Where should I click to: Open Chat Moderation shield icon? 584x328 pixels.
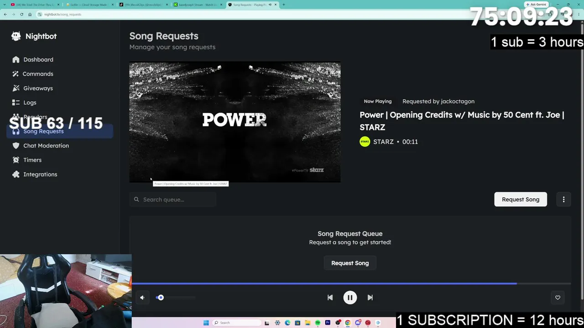click(x=16, y=146)
